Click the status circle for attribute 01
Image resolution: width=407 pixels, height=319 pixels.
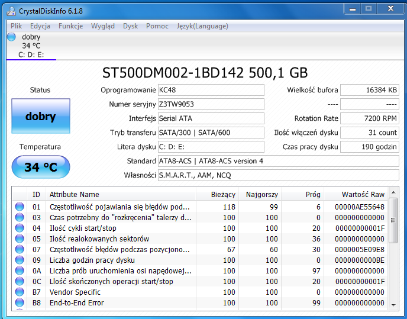(x=20, y=207)
